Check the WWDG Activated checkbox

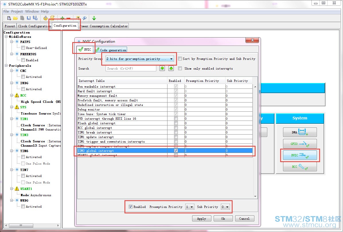pos(23,207)
